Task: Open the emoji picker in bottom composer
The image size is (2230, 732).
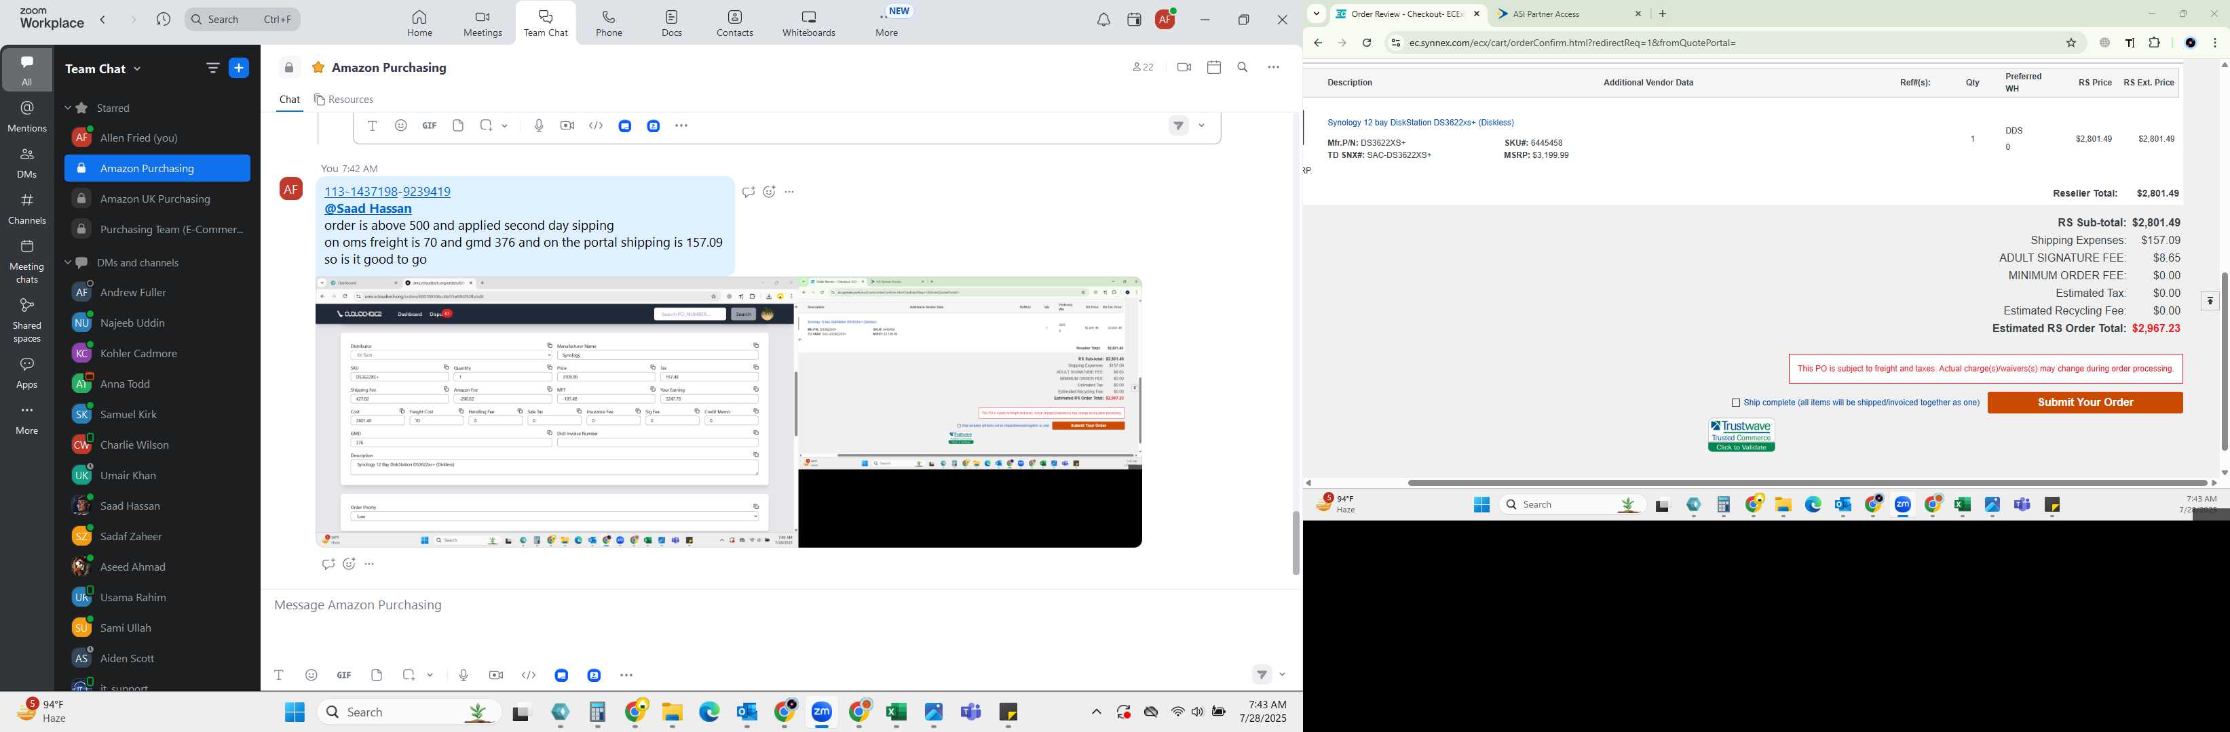Action: [x=311, y=675]
